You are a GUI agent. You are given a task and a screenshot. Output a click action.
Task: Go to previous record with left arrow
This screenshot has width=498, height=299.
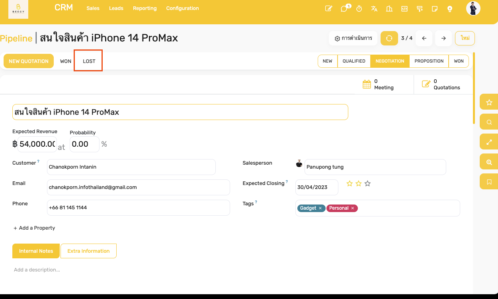(x=424, y=38)
